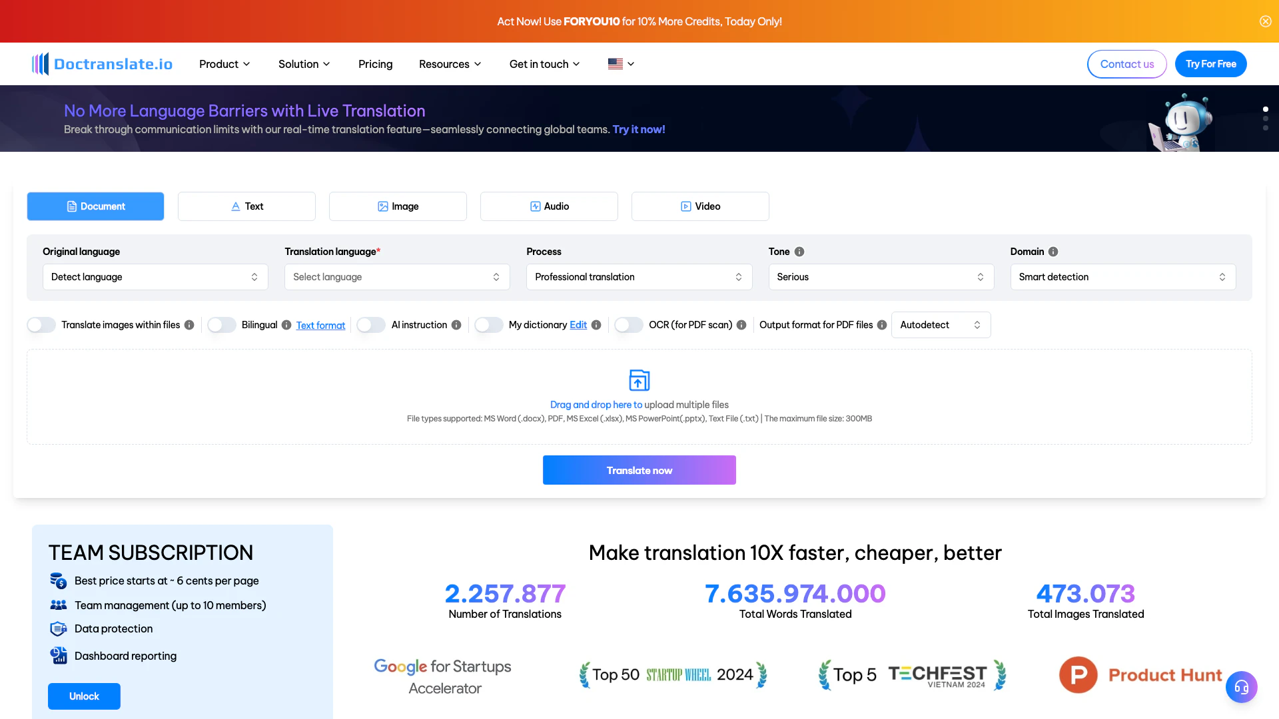Open the Pricing page
Viewport: 1279px width, 719px height.
click(x=375, y=64)
